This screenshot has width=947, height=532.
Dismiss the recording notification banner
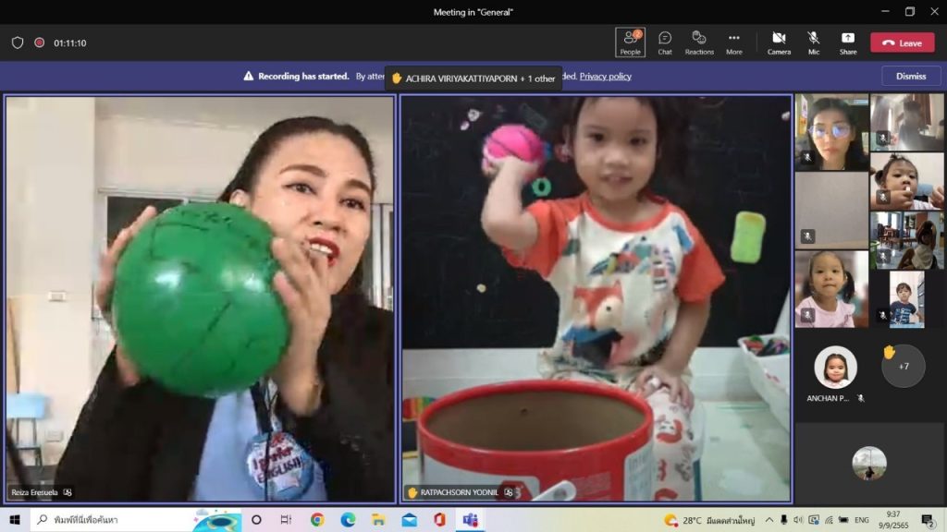[911, 76]
